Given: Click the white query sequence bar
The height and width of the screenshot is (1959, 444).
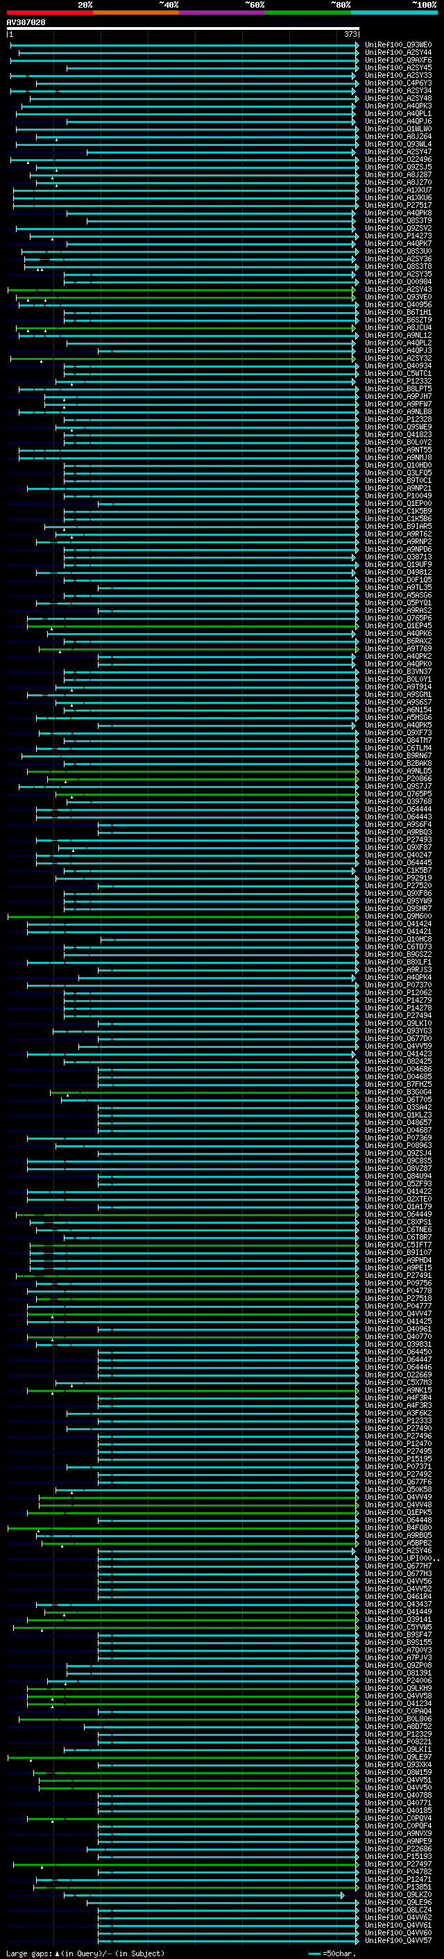Looking at the screenshot, I should click(x=183, y=28).
